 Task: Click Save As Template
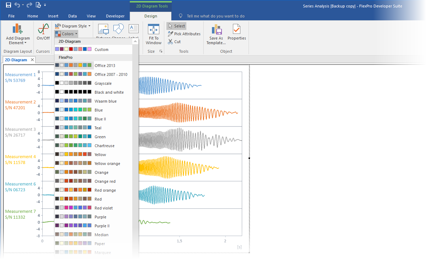click(216, 34)
